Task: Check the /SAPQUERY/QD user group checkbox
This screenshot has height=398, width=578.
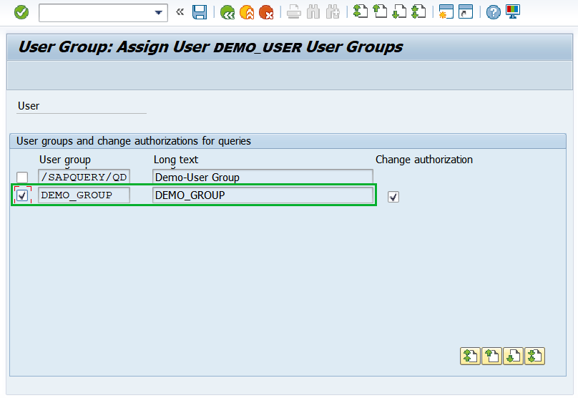Action: tap(22, 178)
